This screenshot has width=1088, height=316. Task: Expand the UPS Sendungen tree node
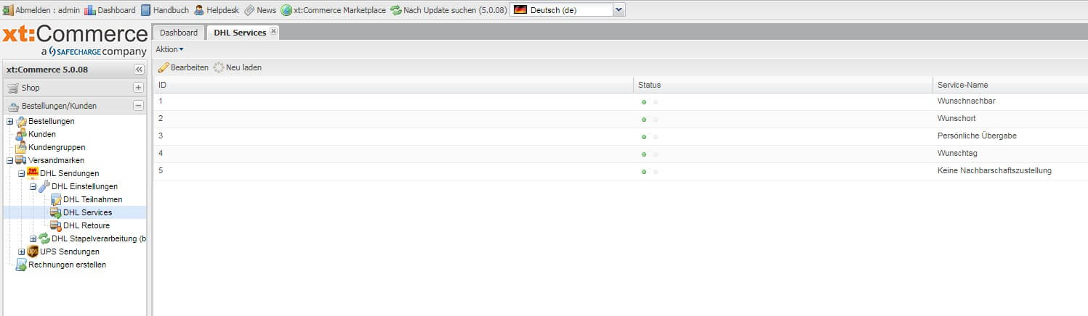click(21, 251)
